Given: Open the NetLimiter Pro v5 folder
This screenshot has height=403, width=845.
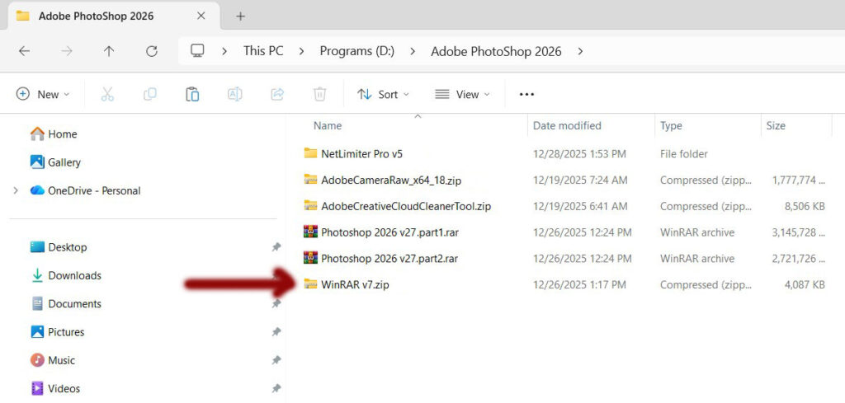Looking at the screenshot, I should coord(361,154).
